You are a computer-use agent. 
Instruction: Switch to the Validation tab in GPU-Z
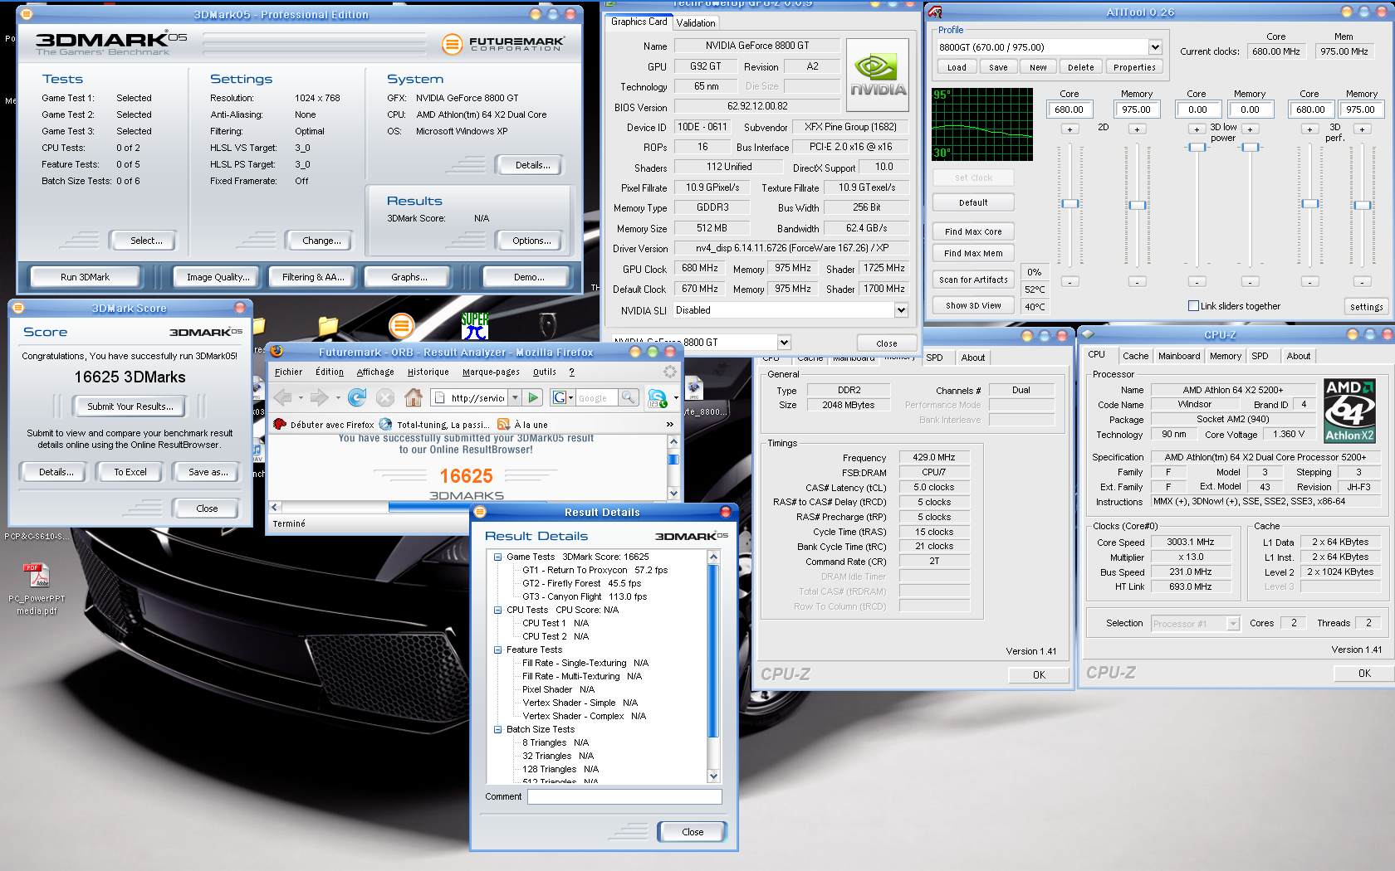696,23
